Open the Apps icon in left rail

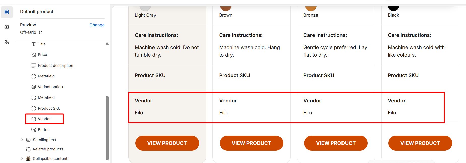coord(7,42)
